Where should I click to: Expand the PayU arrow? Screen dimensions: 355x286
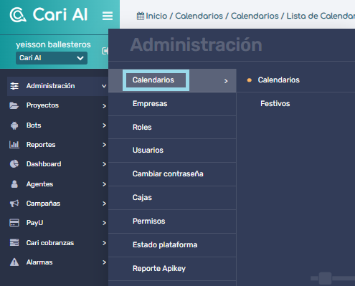[x=104, y=223]
